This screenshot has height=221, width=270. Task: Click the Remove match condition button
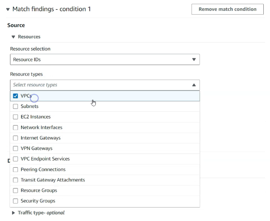coord(227,9)
